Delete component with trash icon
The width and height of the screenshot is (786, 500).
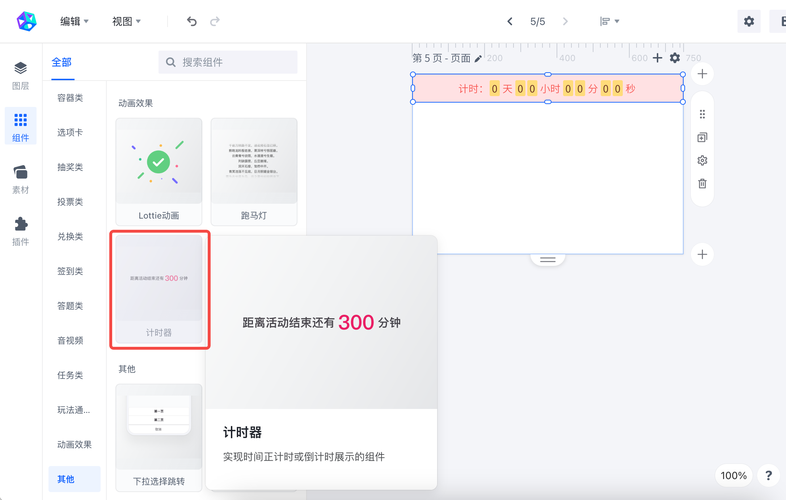(x=702, y=184)
